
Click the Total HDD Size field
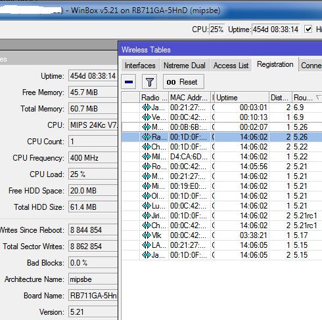93,207
